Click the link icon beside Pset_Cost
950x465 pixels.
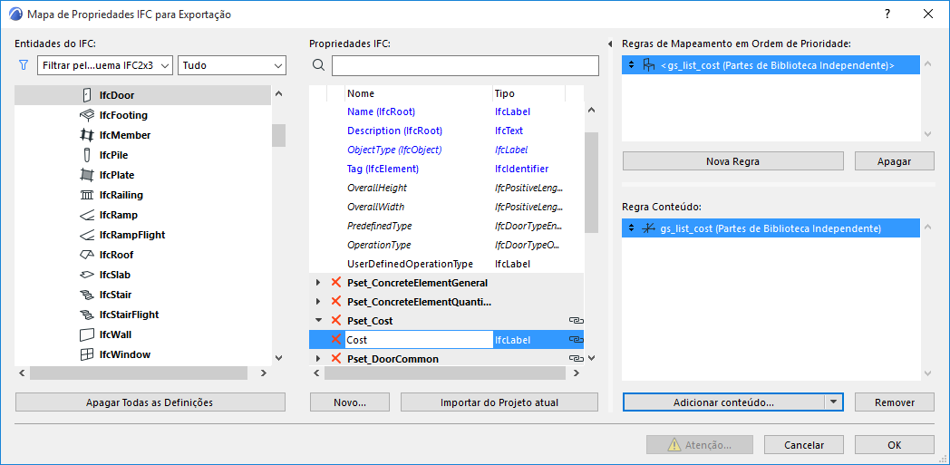tap(575, 321)
